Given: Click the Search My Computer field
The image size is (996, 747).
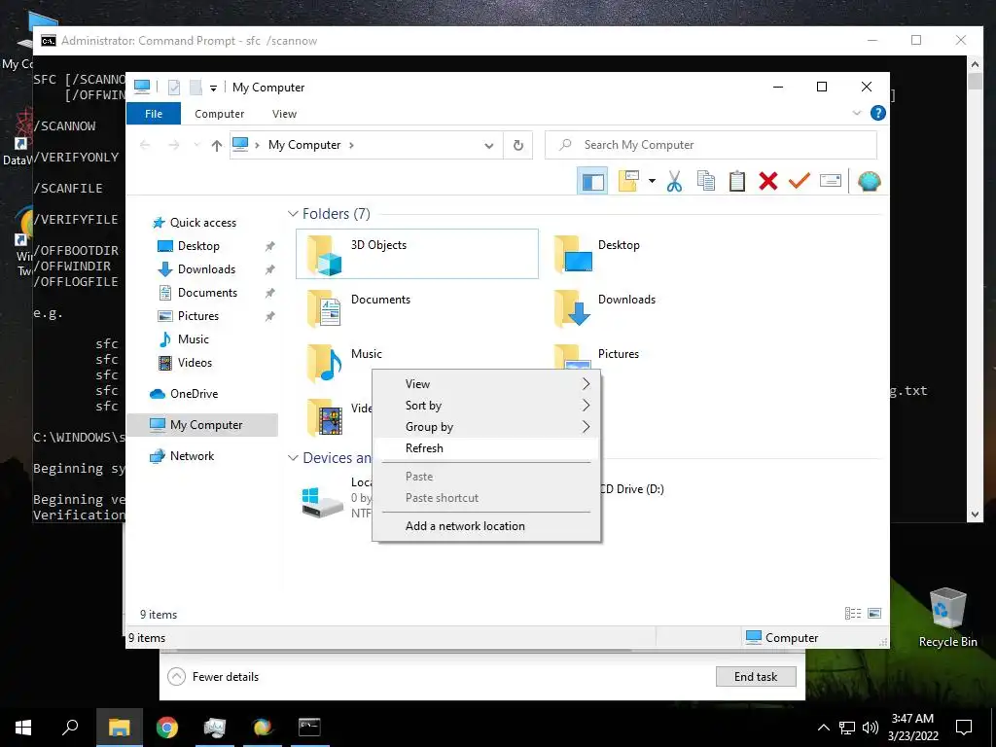Looking at the screenshot, I should coord(711,145).
